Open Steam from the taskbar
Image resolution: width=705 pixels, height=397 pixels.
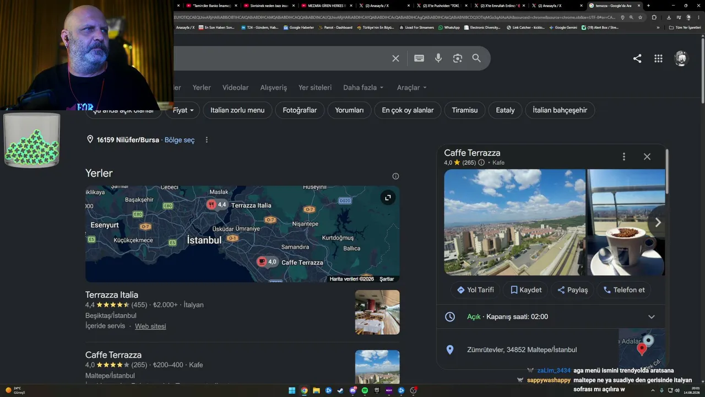340,390
